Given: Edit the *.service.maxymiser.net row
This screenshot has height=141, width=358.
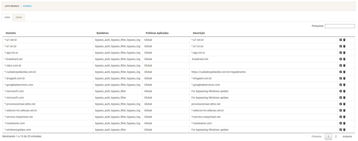Looking at the screenshot, I should (341, 117).
